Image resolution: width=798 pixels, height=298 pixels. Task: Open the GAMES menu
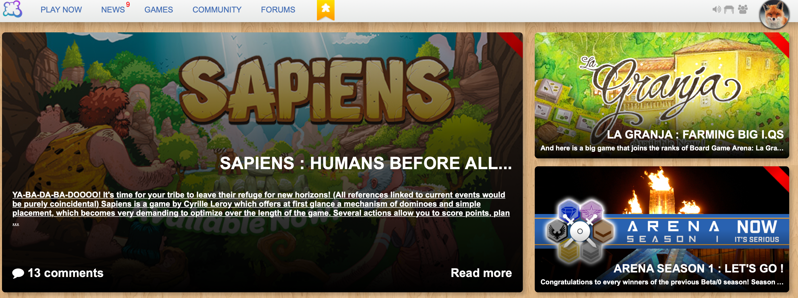[159, 10]
